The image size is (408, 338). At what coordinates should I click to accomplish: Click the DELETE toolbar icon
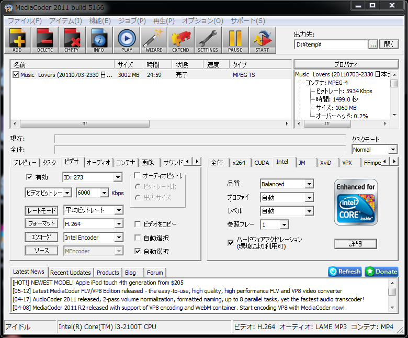(x=45, y=40)
